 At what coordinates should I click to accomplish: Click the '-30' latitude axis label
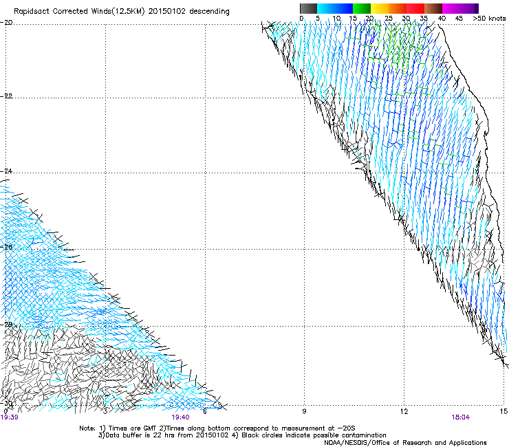pos(6,403)
